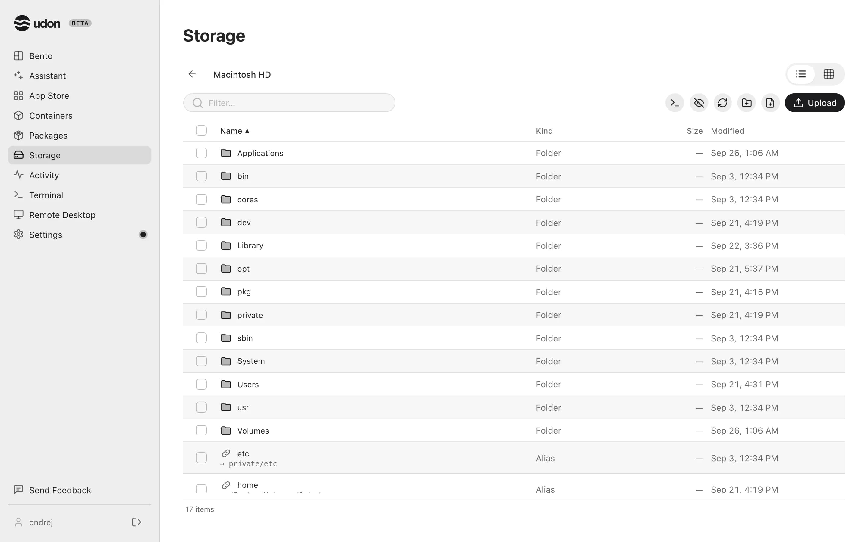Viewport: 868px width, 542px height.
Task: Open Settings in the sidebar
Action: [79, 235]
